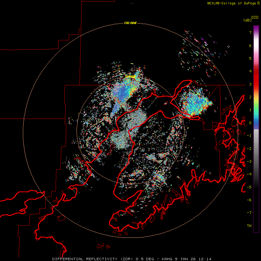Click the -5 value on the color scale
Screen dimensions: 261x261
click(249, 187)
